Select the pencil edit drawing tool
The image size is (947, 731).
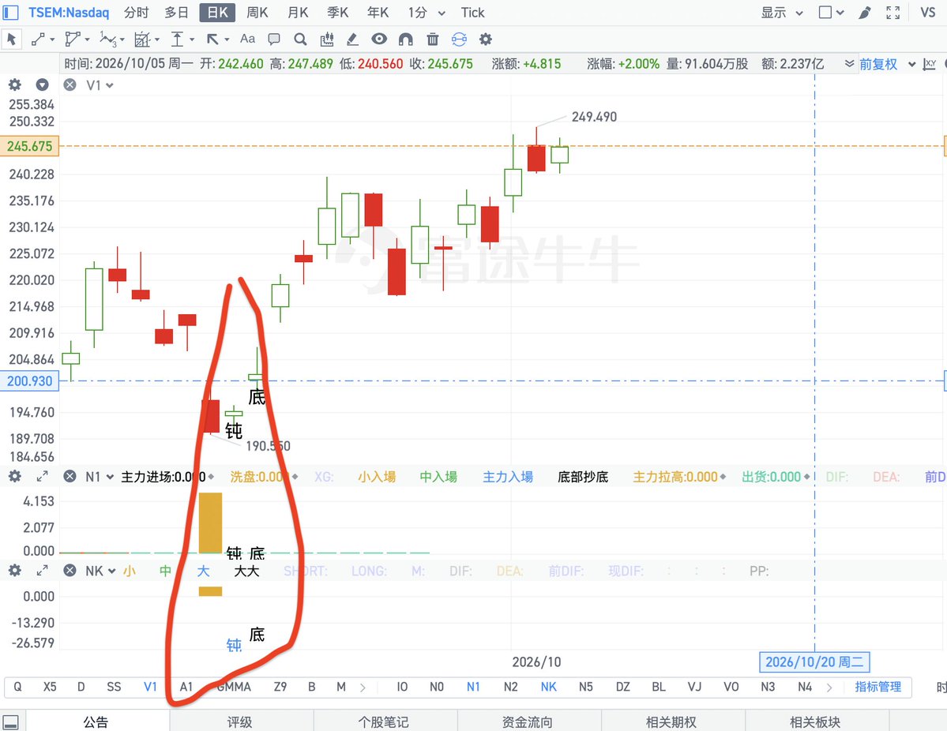(353, 39)
